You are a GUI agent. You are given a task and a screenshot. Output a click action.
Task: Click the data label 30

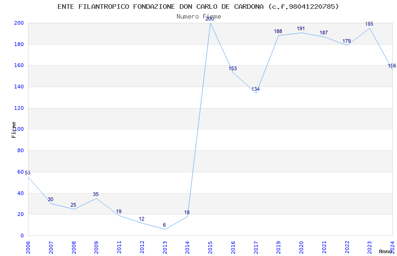(50, 199)
